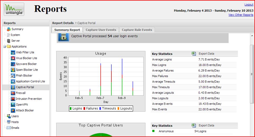The width and height of the screenshot is (255, 137).
Task: Click the Web Filter Lite icon
Action: [13, 52]
